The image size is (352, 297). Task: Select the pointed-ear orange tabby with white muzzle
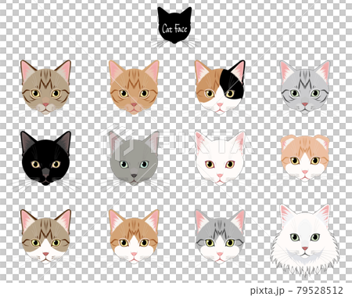(x=134, y=237)
